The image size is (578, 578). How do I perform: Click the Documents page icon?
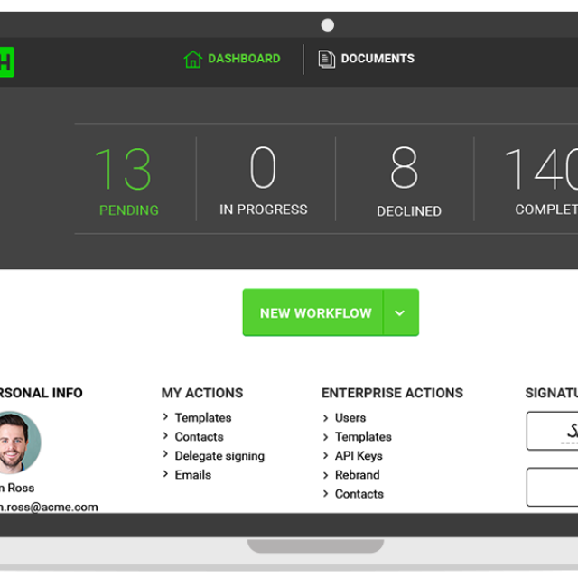[327, 60]
